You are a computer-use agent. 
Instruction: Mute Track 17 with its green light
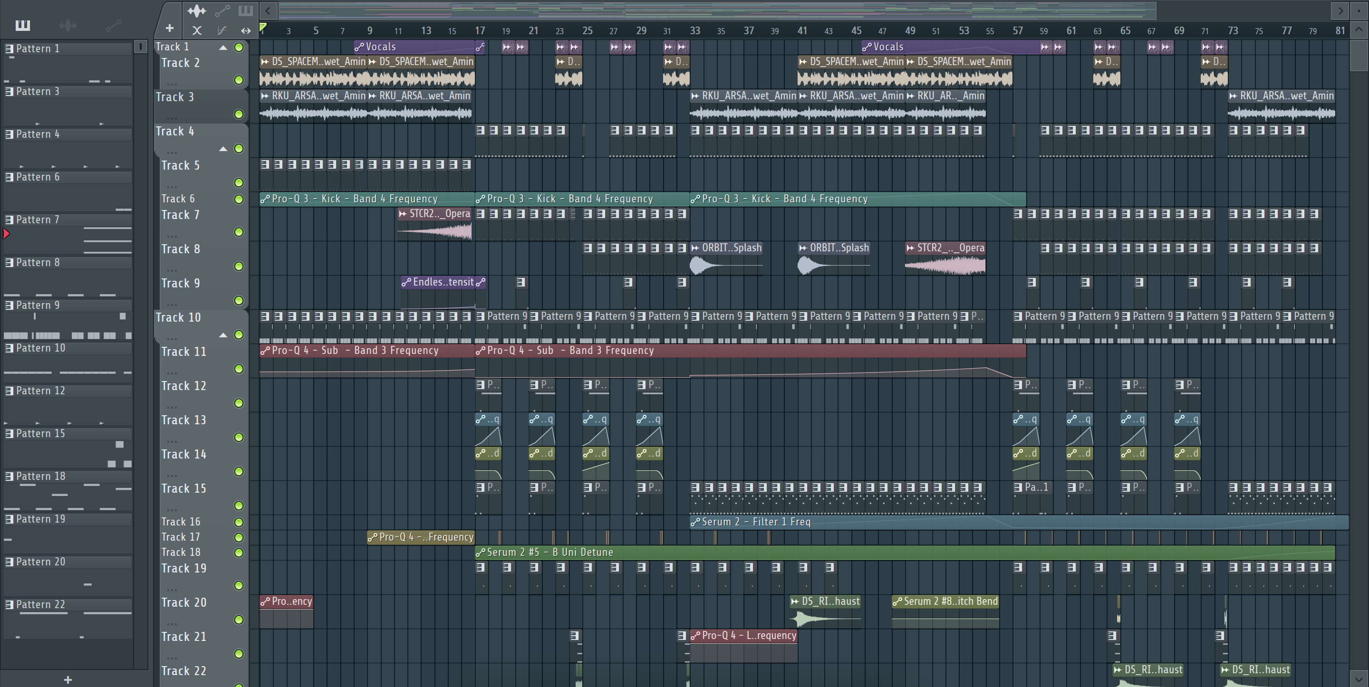(239, 538)
